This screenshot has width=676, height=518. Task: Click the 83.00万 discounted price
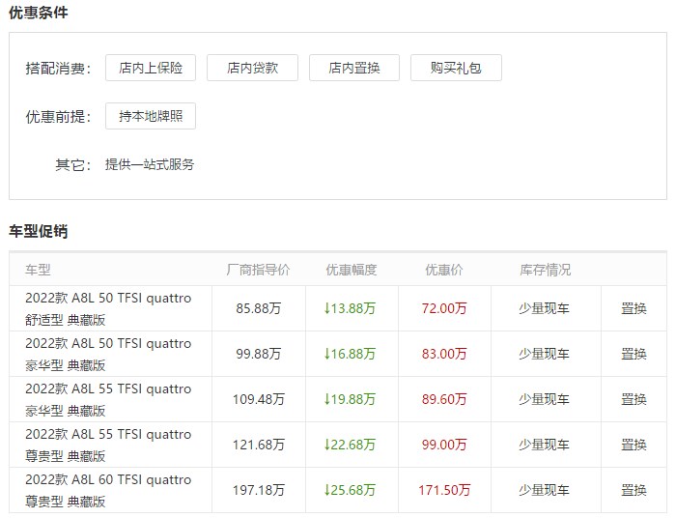(x=444, y=354)
